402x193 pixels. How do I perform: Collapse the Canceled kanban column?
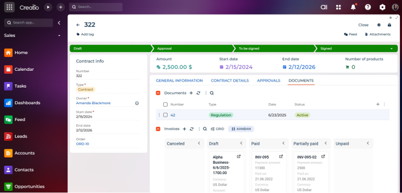(x=199, y=144)
